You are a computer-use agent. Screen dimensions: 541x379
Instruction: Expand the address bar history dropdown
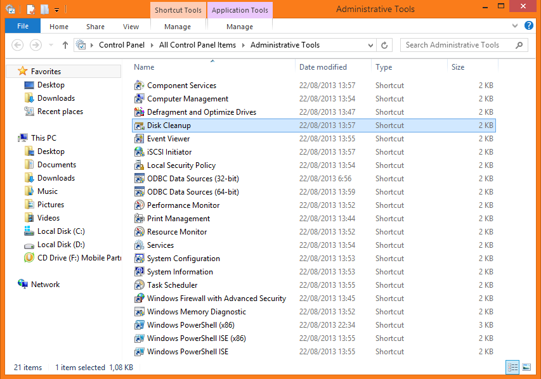[370, 45]
